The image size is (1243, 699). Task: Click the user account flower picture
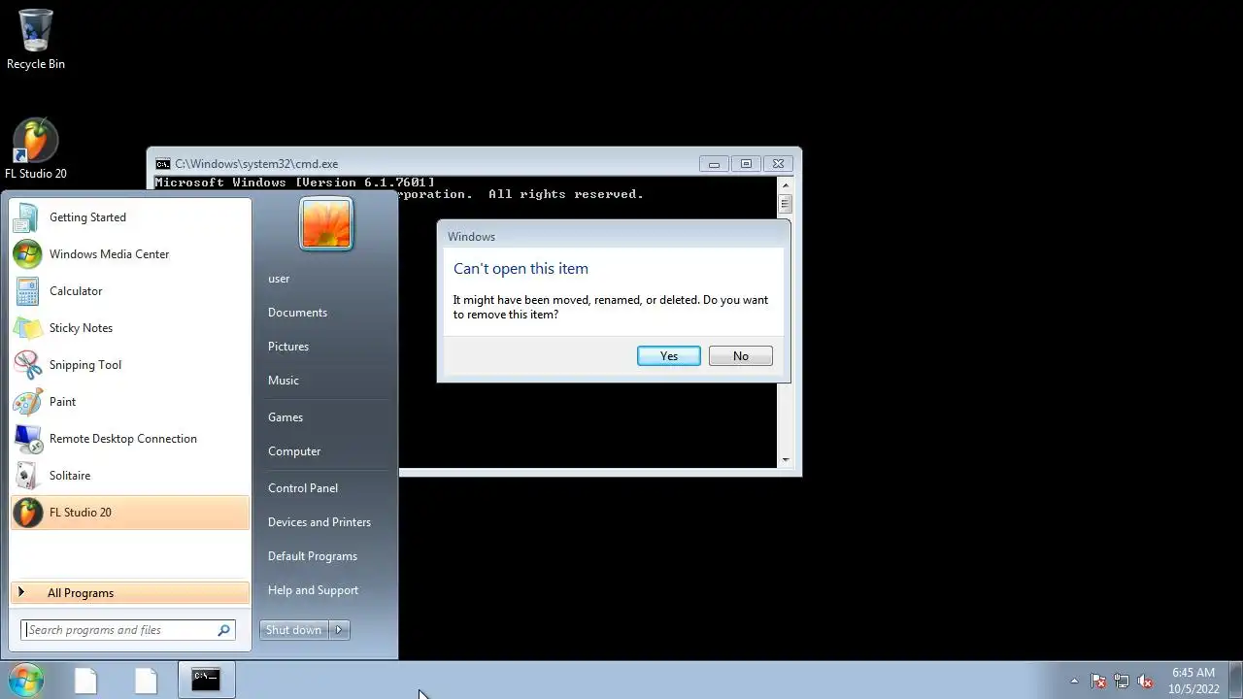click(326, 223)
